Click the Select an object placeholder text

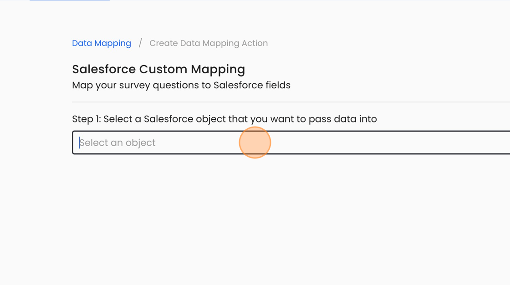point(117,142)
